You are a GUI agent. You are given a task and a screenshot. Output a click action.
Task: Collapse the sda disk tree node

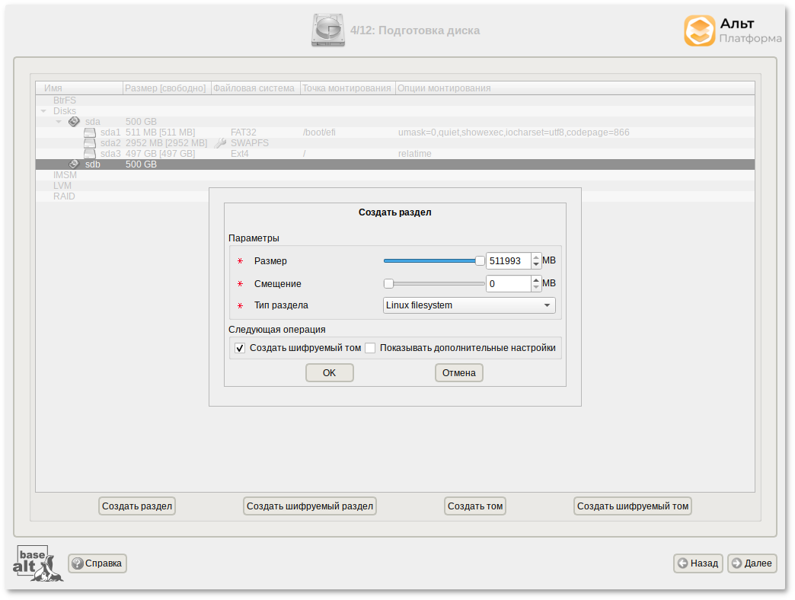click(59, 122)
